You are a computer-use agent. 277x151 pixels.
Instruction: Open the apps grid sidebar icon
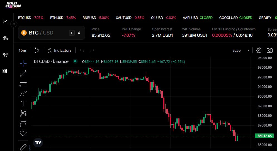(5, 71)
